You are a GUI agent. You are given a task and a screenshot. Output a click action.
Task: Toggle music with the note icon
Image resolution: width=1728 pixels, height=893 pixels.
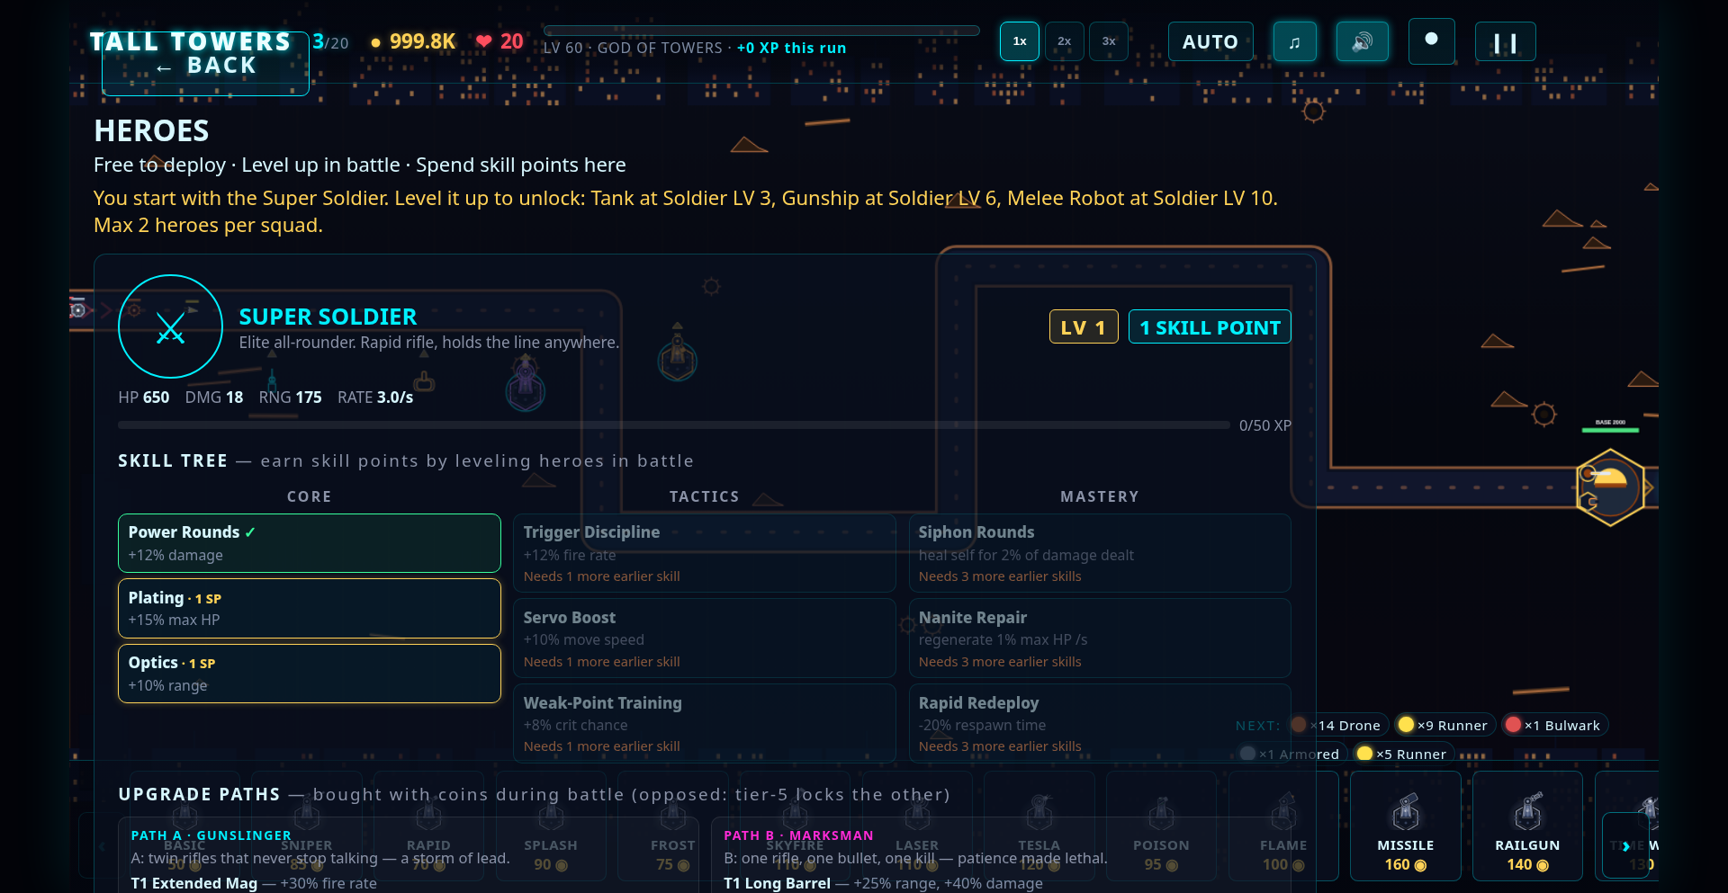(1295, 41)
